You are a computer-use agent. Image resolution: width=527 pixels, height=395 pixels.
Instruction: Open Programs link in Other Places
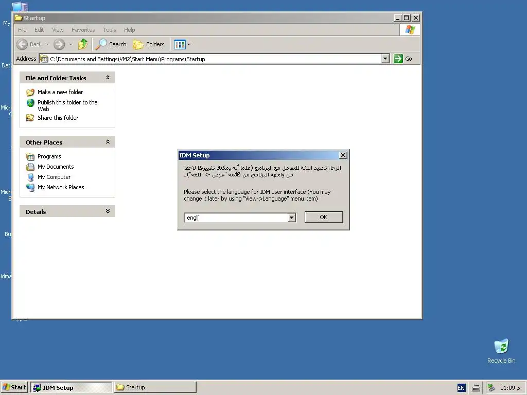49,156
